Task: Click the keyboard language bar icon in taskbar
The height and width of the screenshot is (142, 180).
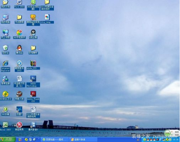Action: click(x=138, y=140)
